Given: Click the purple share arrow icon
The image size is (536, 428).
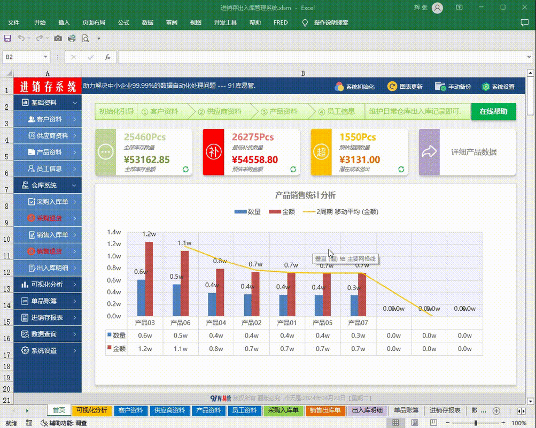Looking at the screenshot, I should point(429,152).
